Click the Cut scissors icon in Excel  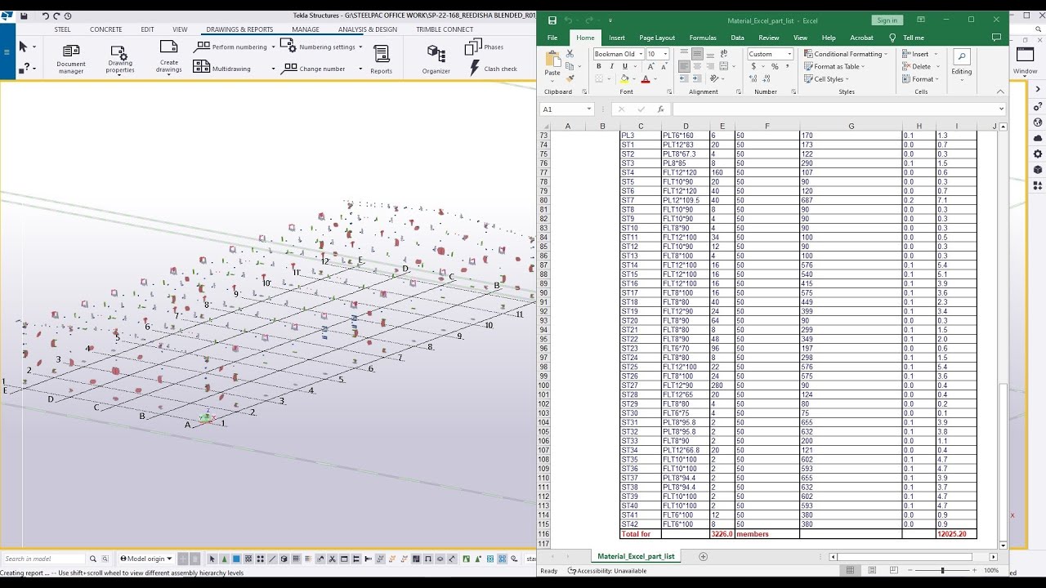click(570, 54)
